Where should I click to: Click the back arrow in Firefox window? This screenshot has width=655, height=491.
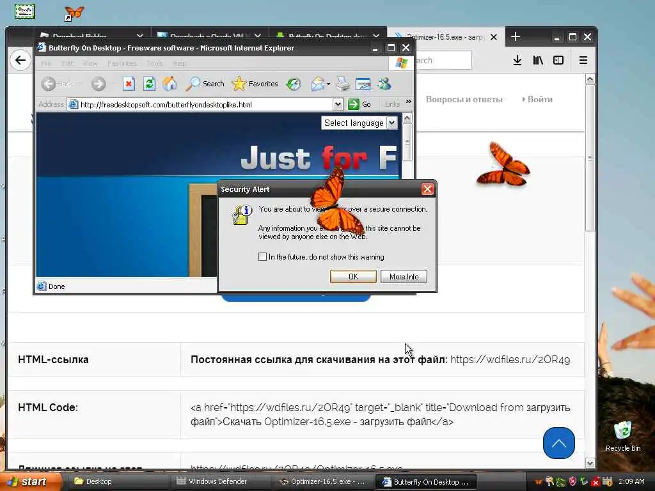click(20, 60)
